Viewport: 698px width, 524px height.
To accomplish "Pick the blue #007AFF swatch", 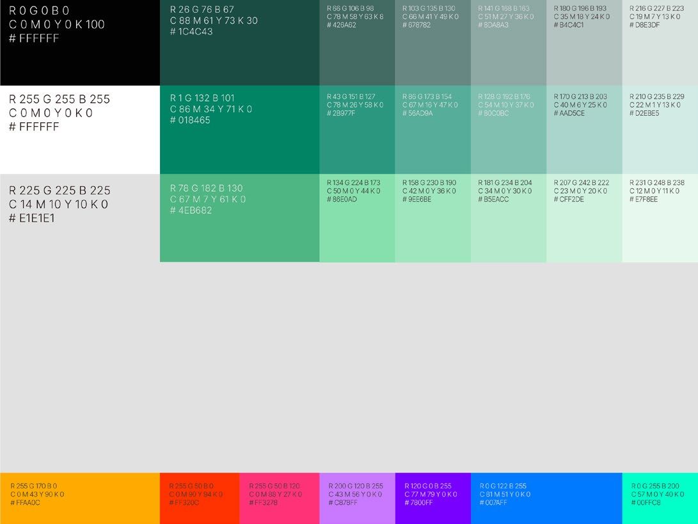I will [x=546, y=498].
